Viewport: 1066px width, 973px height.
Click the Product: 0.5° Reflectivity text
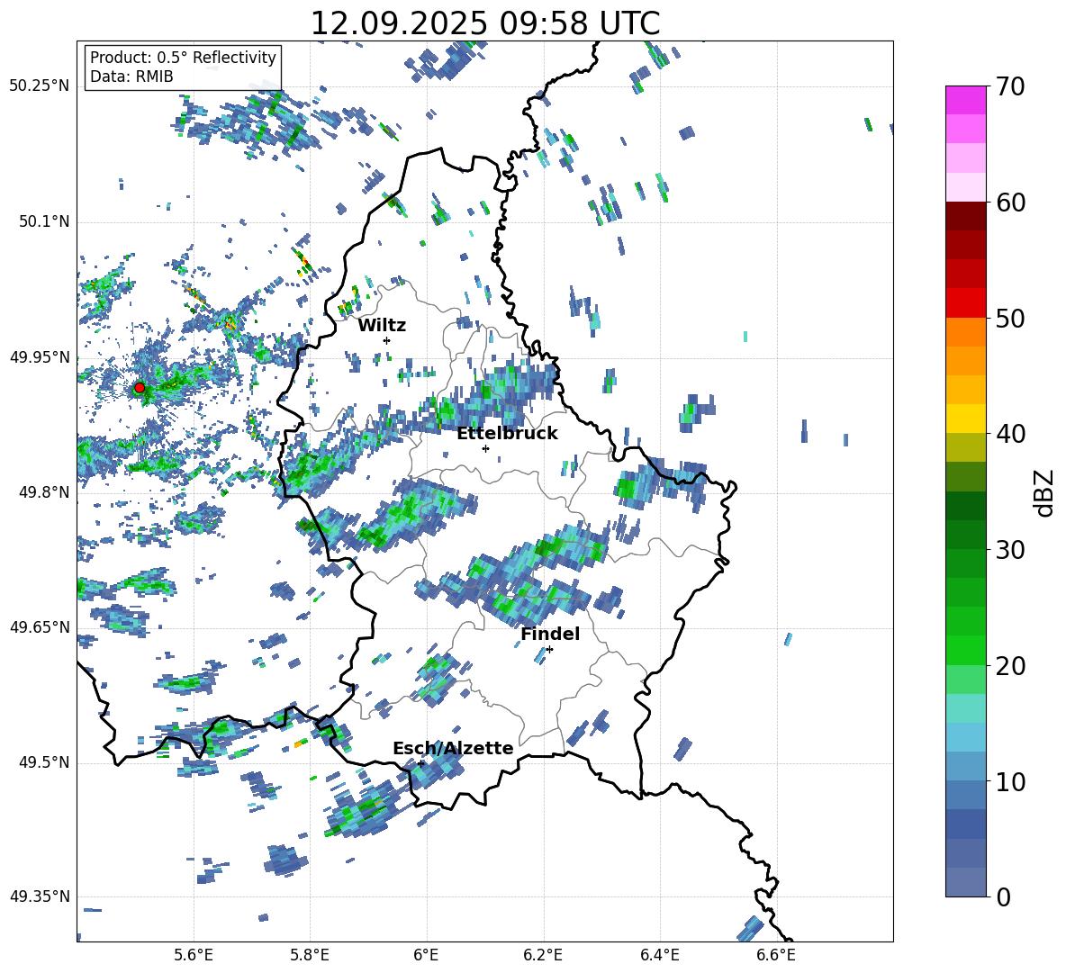[183, 58]
